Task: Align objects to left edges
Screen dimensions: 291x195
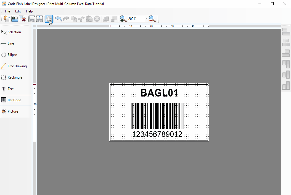Action: click(286, 32)
